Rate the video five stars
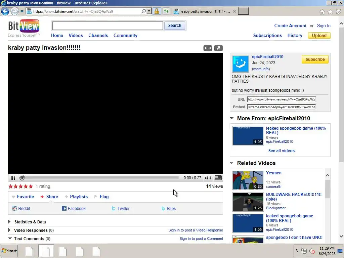 [31, 186]
